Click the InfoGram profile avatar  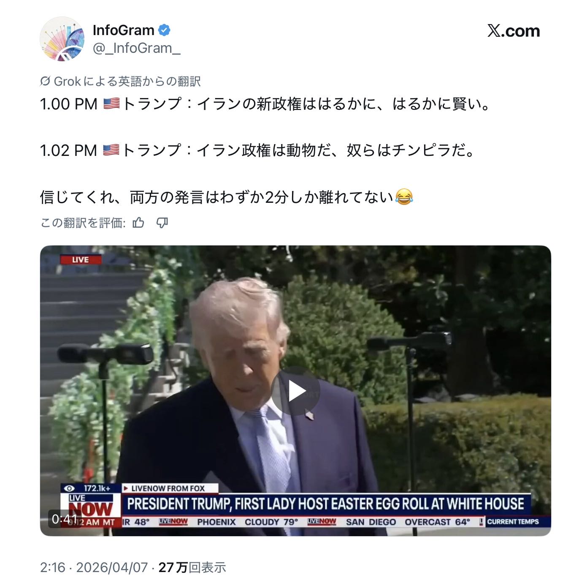(62, 39)
